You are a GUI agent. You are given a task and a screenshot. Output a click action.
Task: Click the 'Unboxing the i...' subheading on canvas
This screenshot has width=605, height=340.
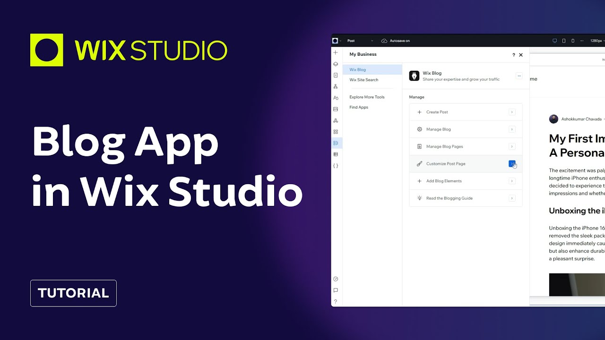(577, 211)
